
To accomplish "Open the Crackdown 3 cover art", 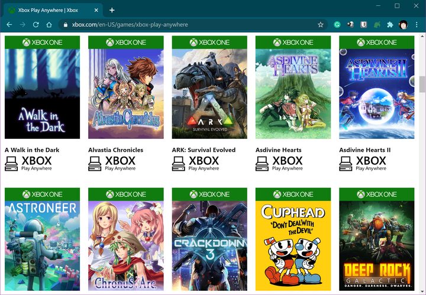I will [209, 246].
